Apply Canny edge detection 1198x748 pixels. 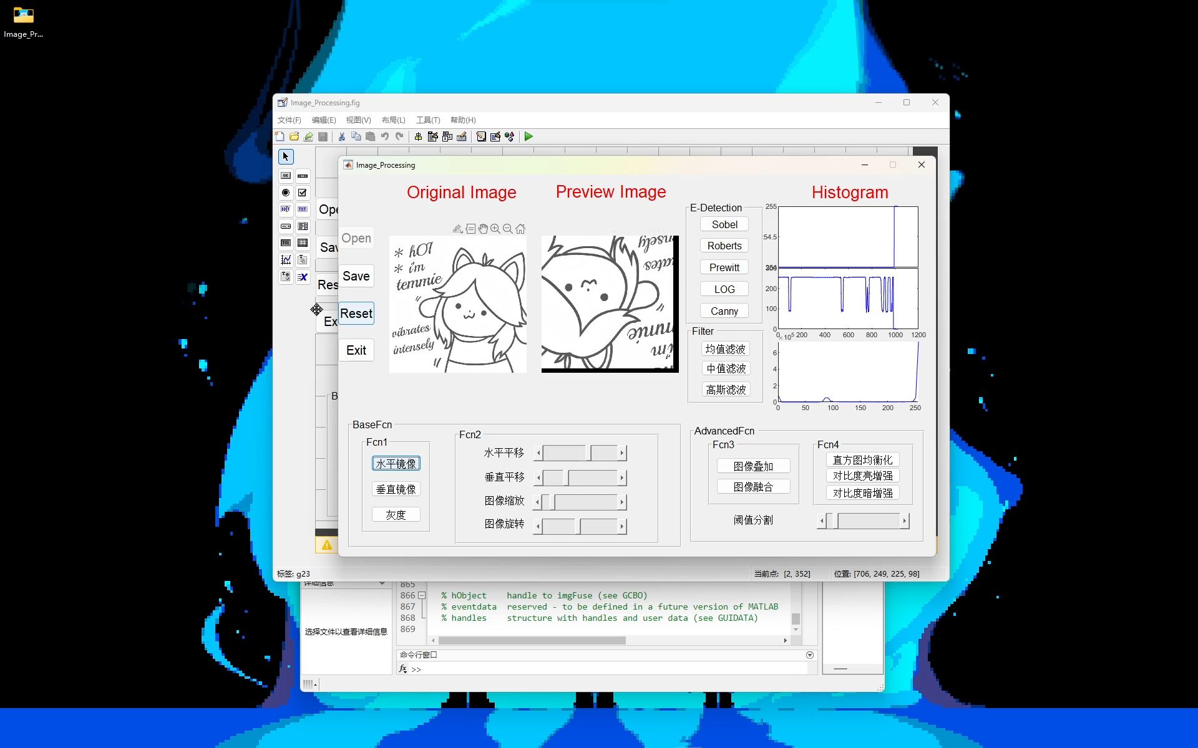(x=724, y=311)
